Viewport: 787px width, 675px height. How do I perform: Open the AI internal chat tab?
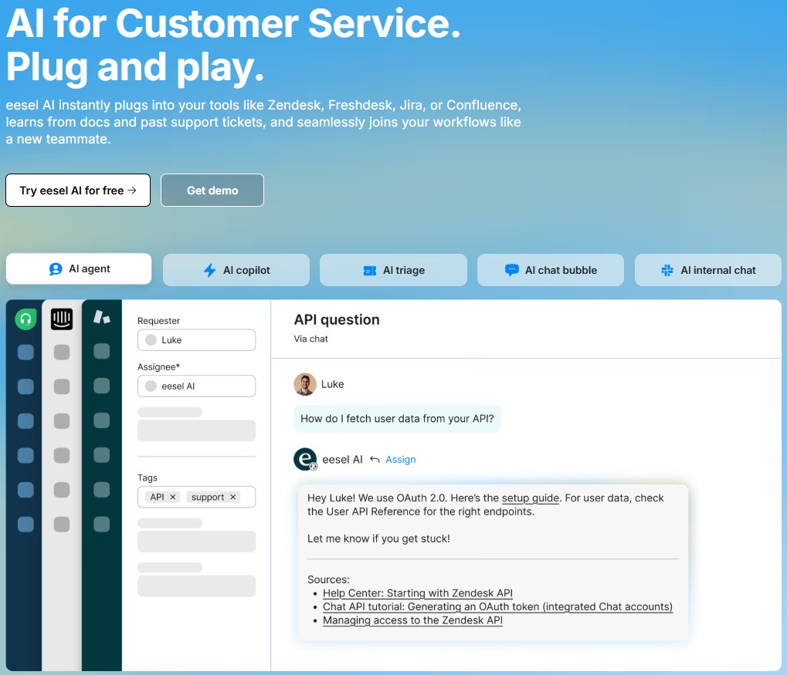(707, 270)
